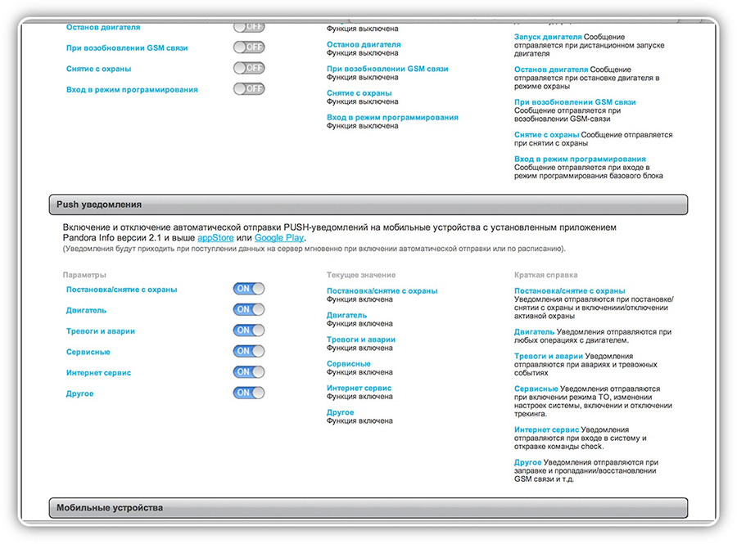Open the Google Play link

[278, 238]
